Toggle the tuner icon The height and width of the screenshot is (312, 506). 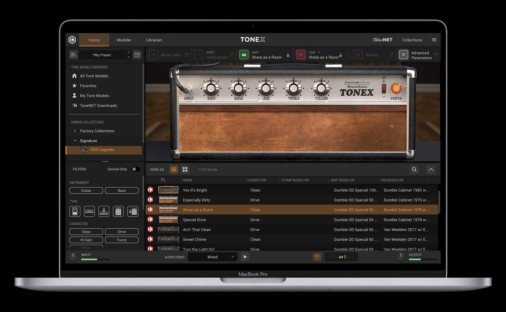[317, 257]
